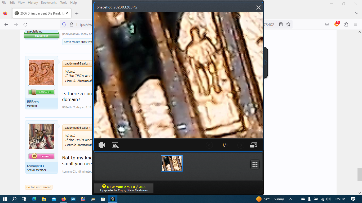
Task: Click the fit-to-window resize icon
Action: (x=254, y=145)
